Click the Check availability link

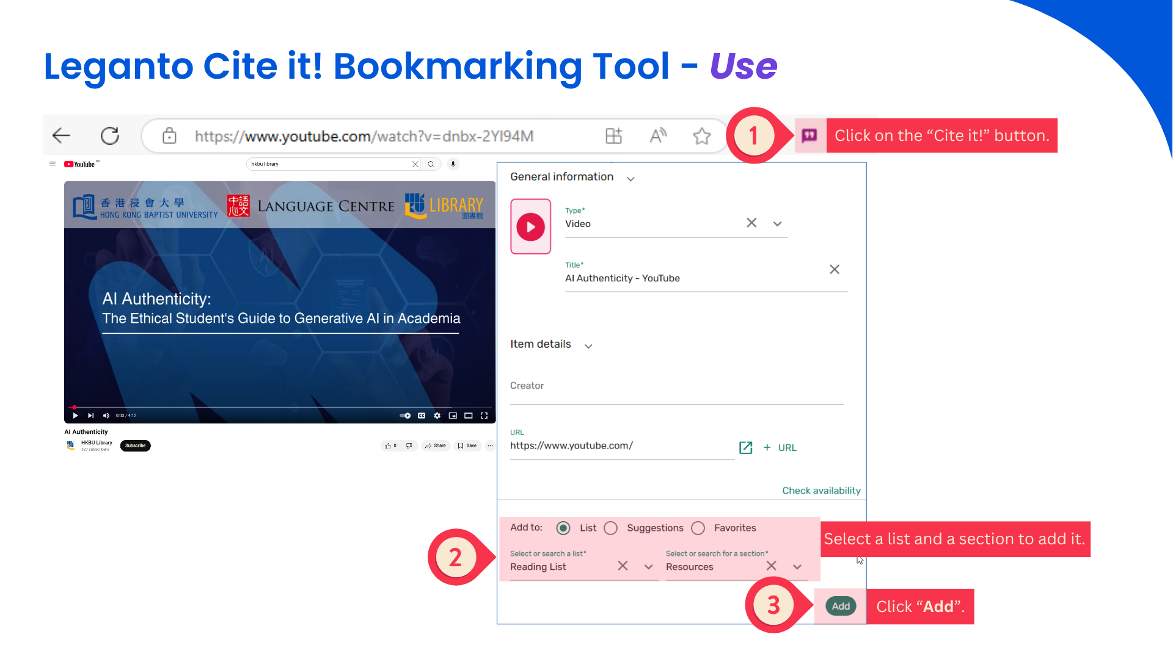tap(821, 490)
